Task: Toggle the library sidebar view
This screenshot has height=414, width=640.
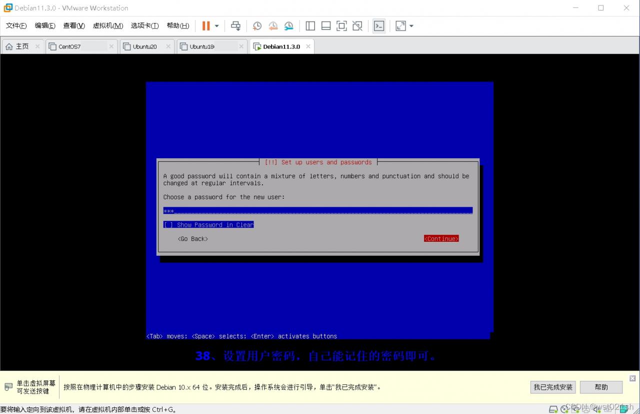Action: click(310, 26)
